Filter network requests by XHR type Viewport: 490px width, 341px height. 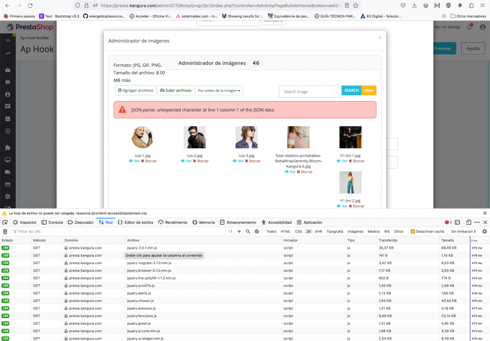(x=318, y=231)
